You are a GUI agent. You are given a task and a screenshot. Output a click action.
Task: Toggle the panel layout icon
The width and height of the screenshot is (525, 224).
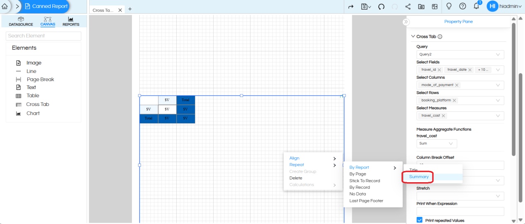435,7
